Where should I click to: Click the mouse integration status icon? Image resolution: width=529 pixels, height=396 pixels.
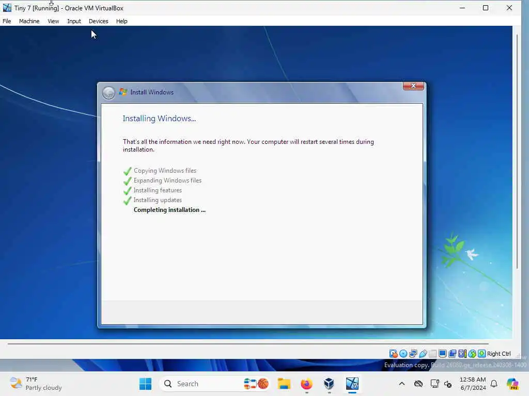click(472, 354)
